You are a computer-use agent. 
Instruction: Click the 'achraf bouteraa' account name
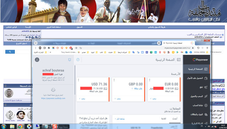53,70
